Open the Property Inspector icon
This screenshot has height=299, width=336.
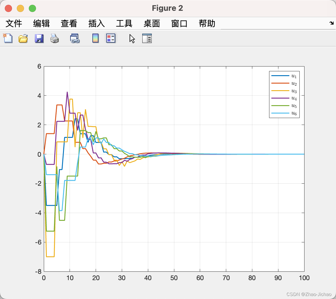tap(147, 39)
